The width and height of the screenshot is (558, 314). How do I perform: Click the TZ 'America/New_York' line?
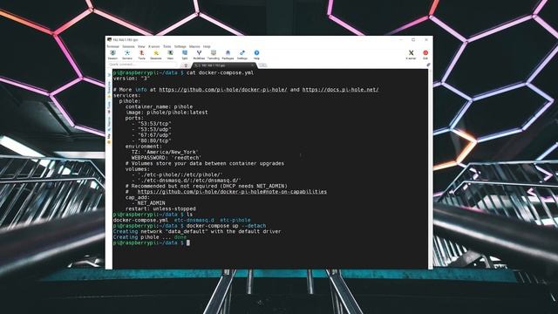coord(165,152)
